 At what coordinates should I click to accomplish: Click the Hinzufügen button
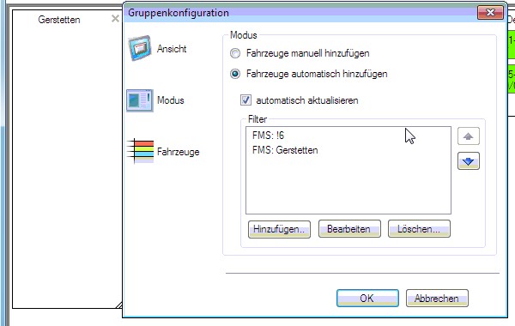pos(279,229)
